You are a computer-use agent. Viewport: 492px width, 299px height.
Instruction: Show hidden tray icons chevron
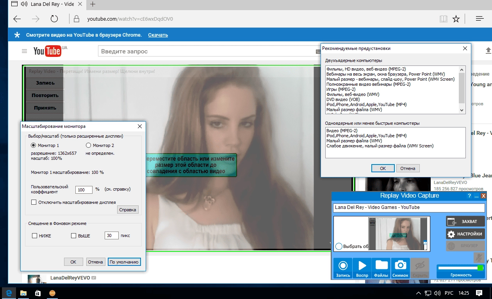(x=418, y=293)
